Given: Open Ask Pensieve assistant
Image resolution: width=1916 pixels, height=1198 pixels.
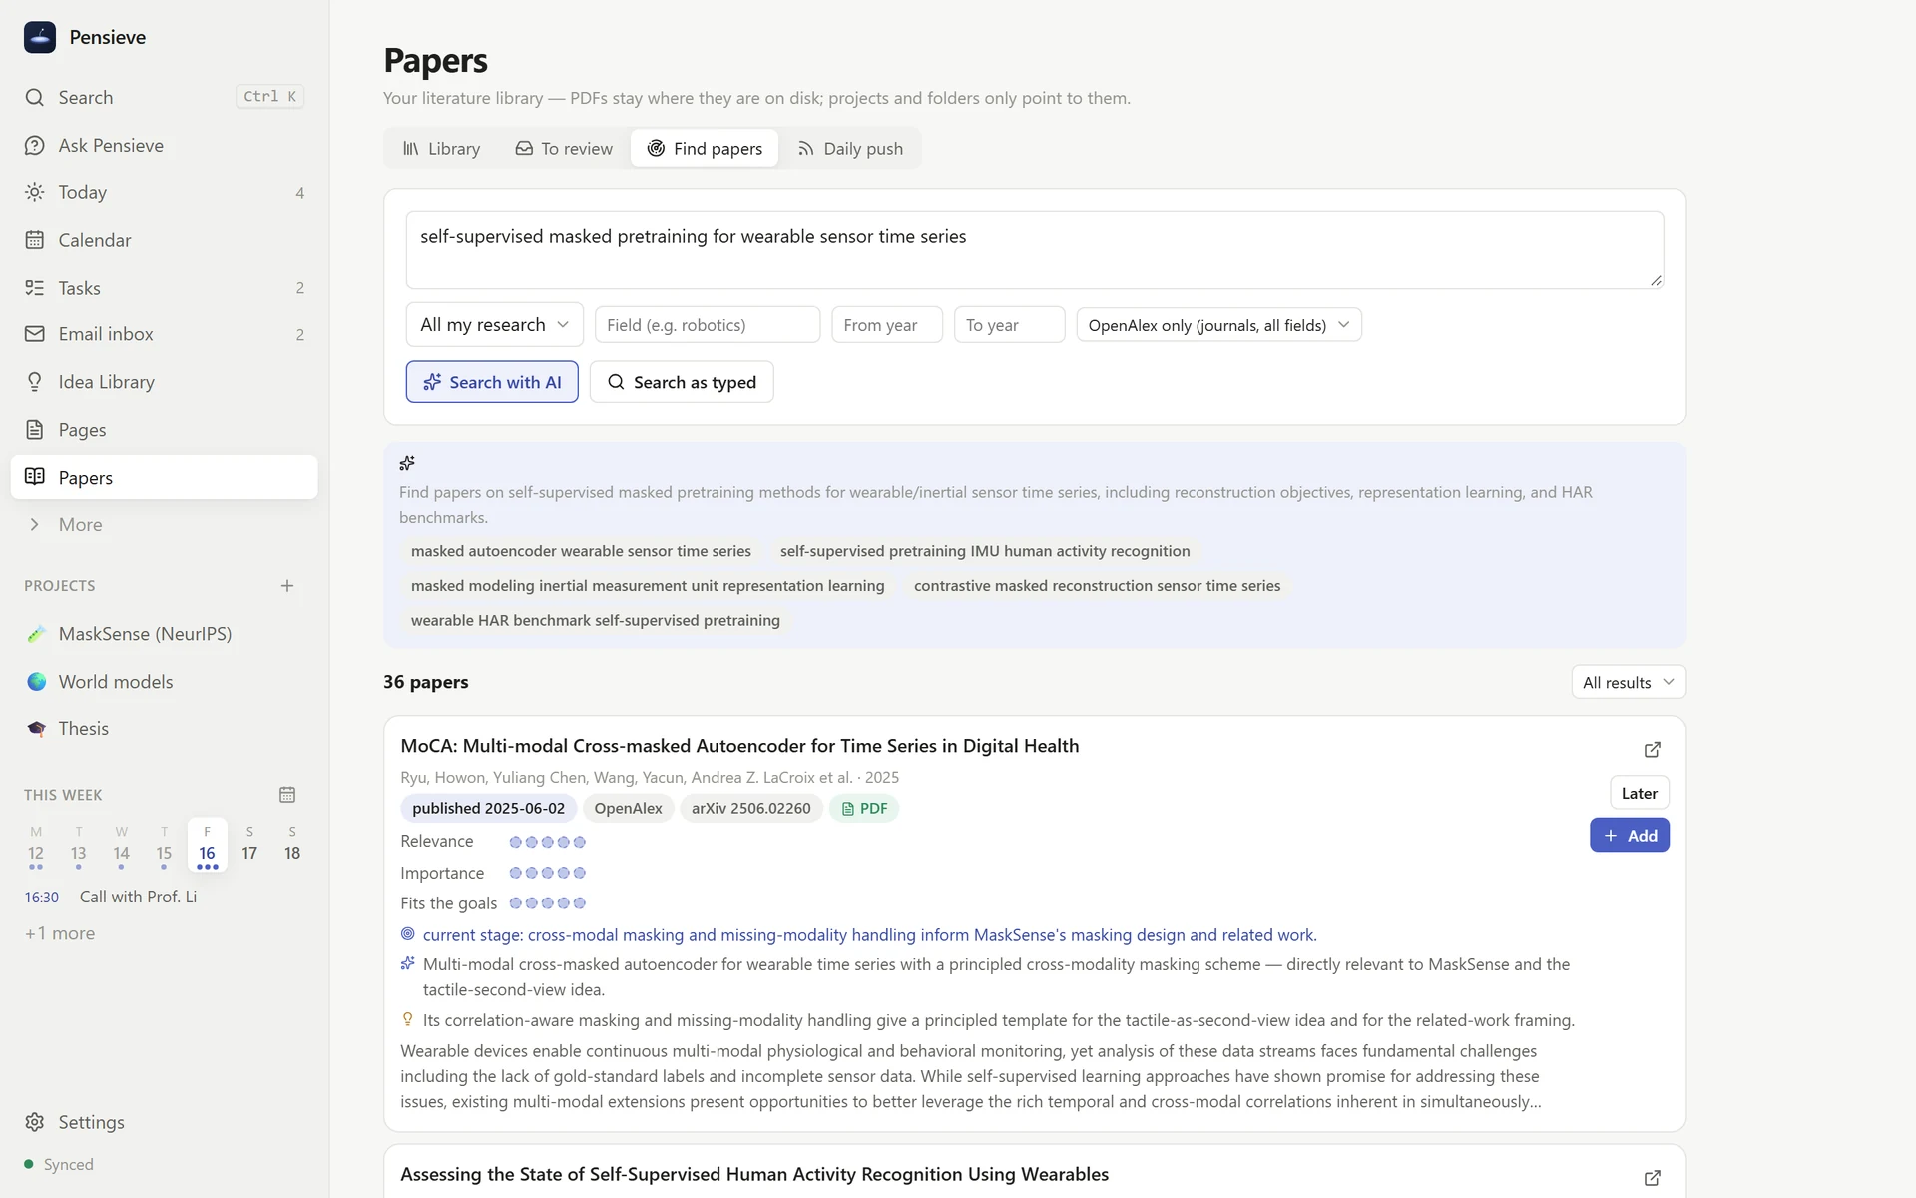Looking at the screenshot, I should pyautogui.click(x=164, y=145).
